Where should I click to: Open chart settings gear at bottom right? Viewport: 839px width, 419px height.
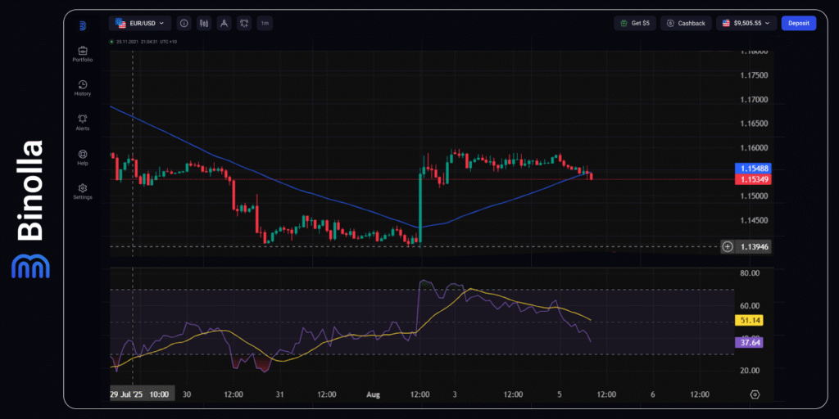(755, 394)
